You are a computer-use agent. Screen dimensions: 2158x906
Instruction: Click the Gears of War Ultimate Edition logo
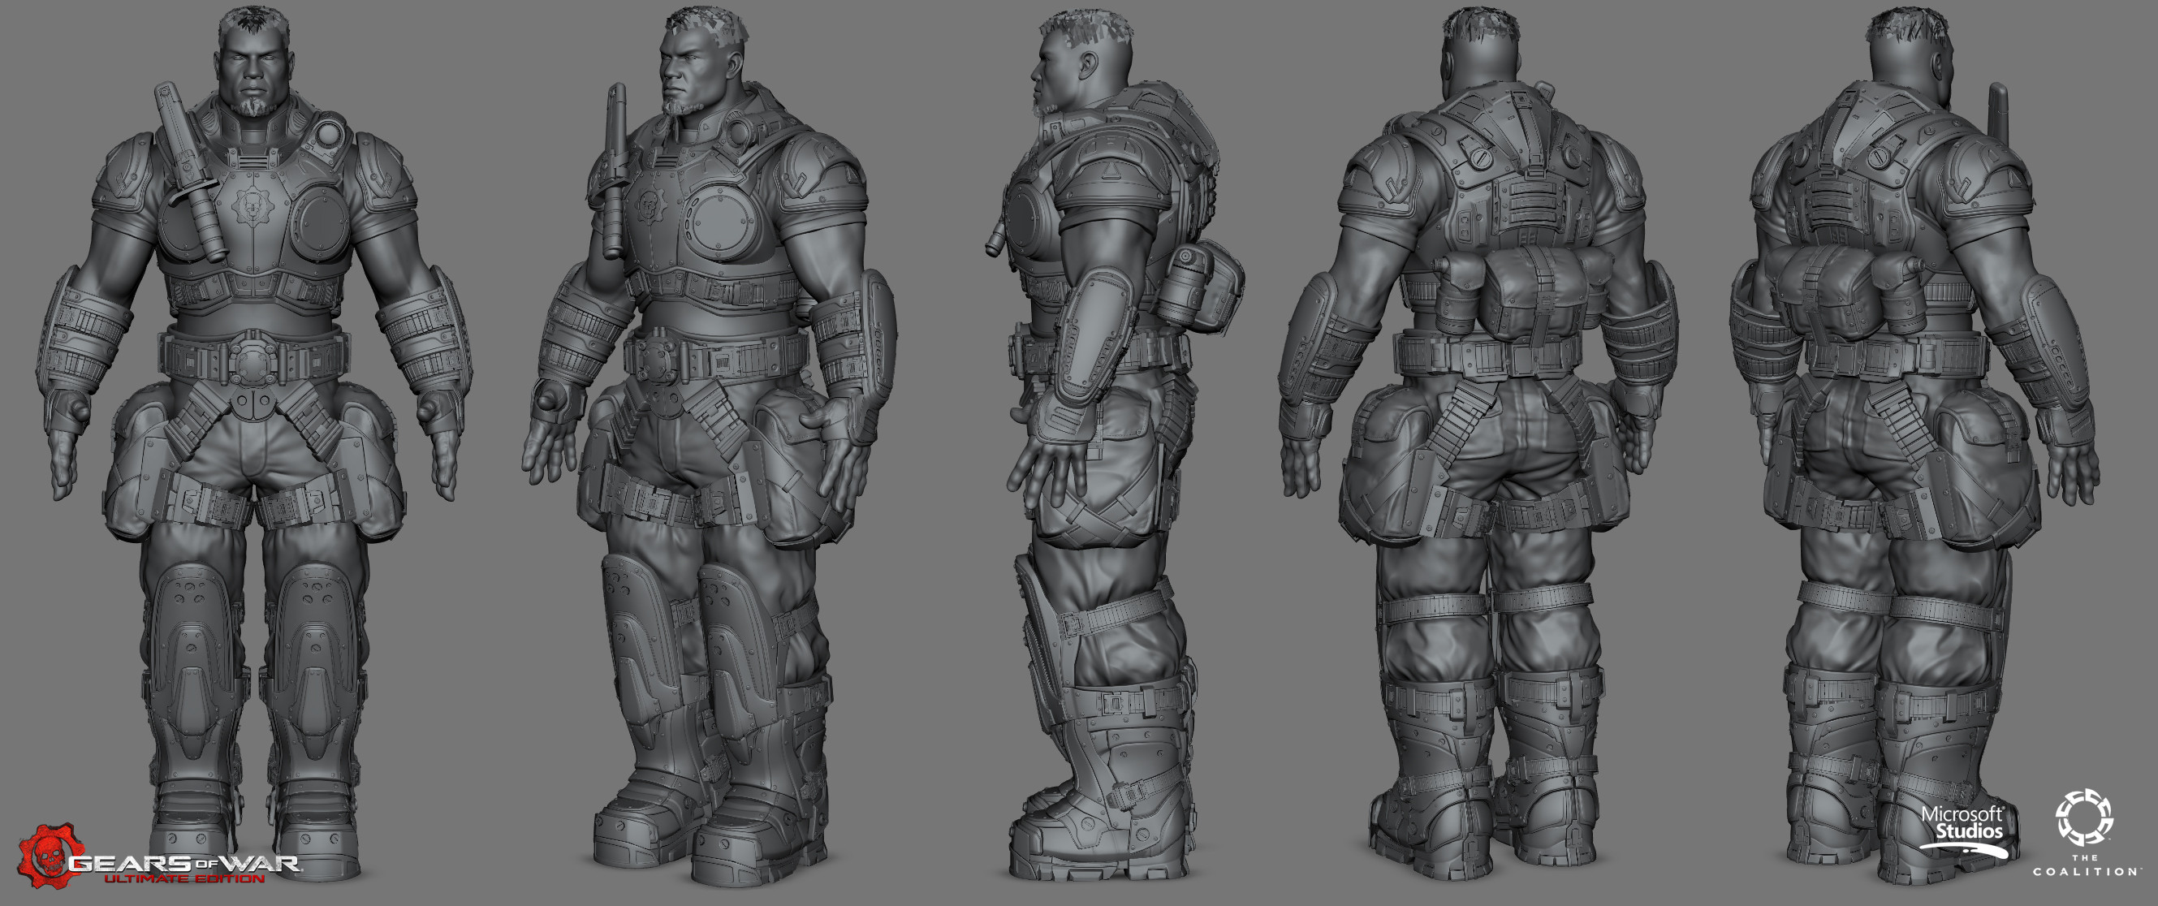tap(159, 856)
